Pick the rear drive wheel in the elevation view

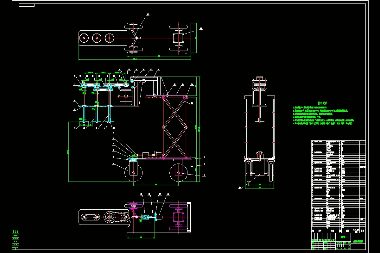pyautogui.click(x=179, y=173)
